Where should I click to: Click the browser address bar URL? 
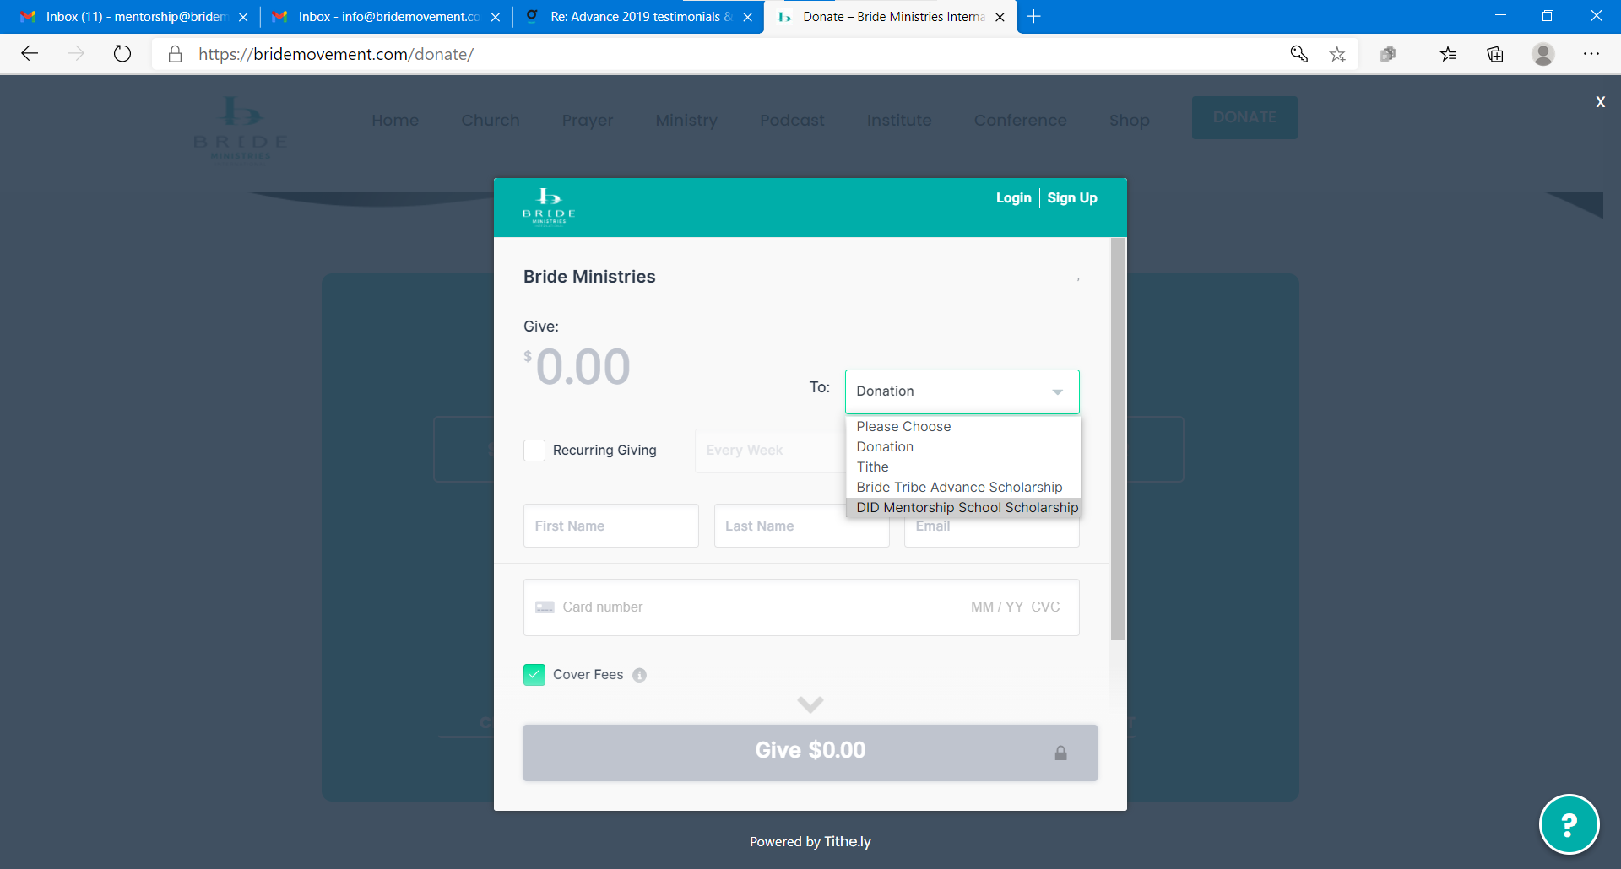336,54
